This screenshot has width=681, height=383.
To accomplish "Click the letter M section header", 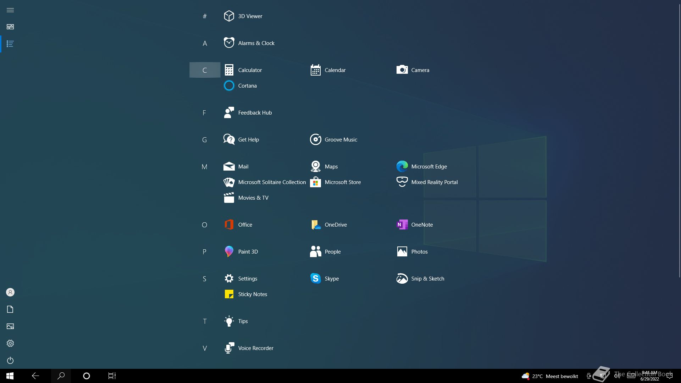I will pyautogui.click(x=205, y=167).
